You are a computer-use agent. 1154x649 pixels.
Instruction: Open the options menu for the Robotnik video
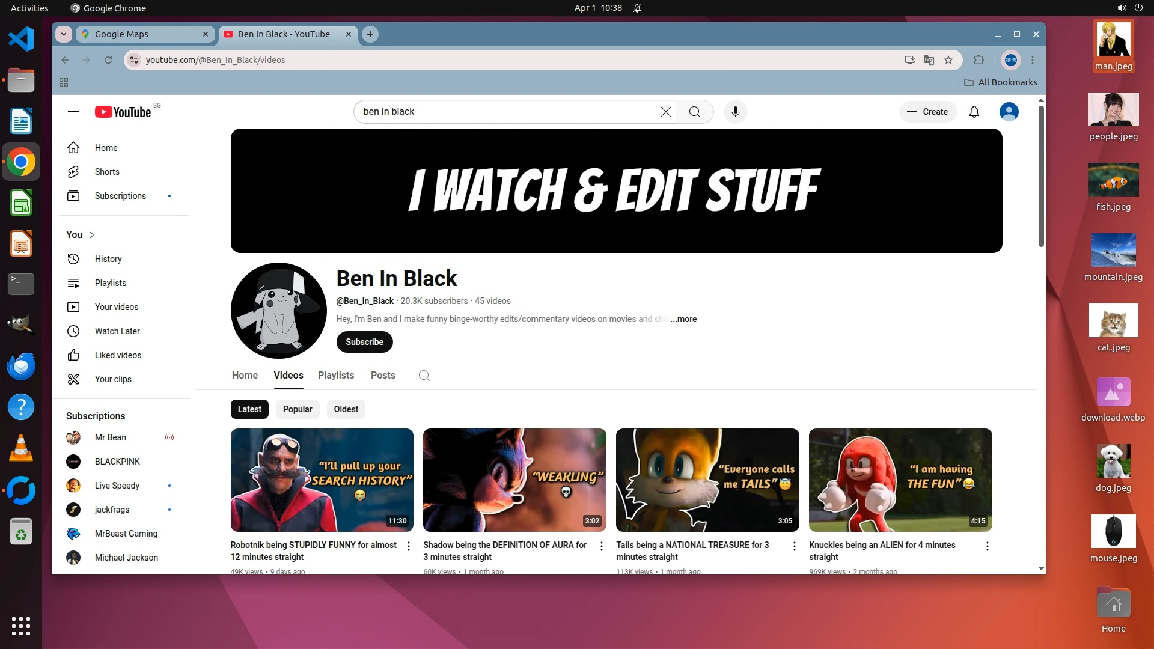409,546
